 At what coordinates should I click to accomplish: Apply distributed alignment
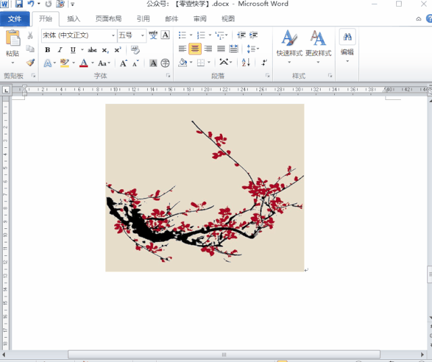(x=234, y=49)
